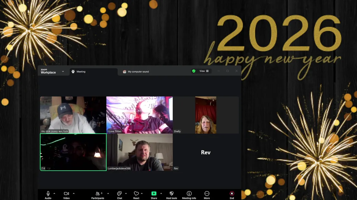Open the View layout menu
This screenshot has width=357, height=200.
tap(204, 71)
